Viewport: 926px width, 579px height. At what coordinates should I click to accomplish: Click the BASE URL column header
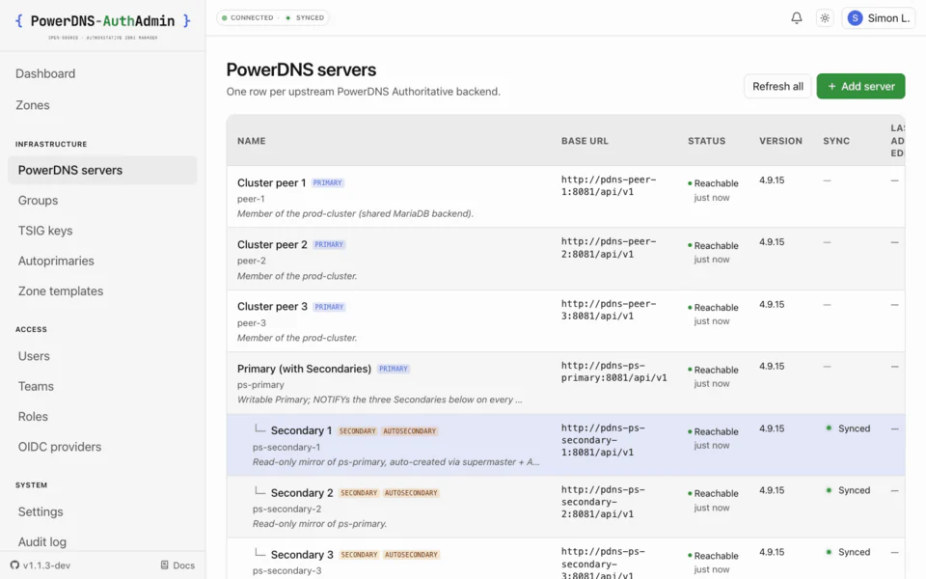click(585, 141)
